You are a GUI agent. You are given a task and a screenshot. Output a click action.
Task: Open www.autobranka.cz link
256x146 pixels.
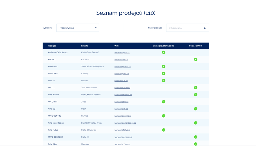coord(123,95)
